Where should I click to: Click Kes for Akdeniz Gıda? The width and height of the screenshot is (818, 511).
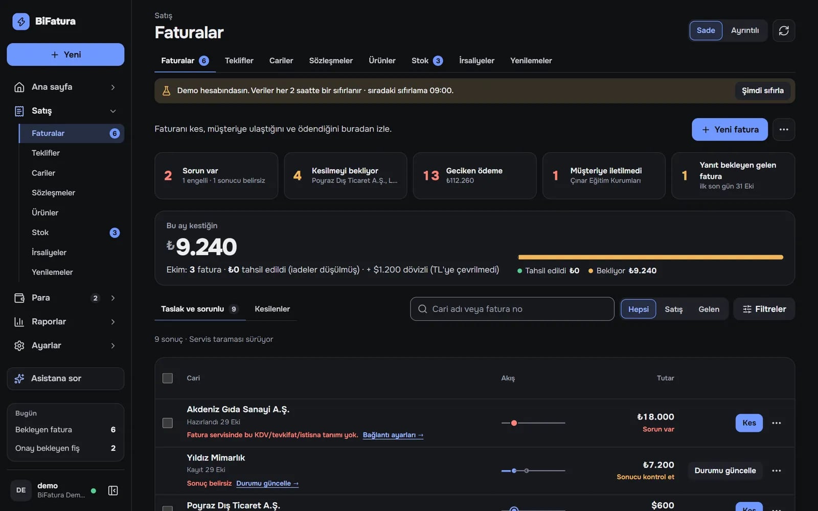click(749, 423)
